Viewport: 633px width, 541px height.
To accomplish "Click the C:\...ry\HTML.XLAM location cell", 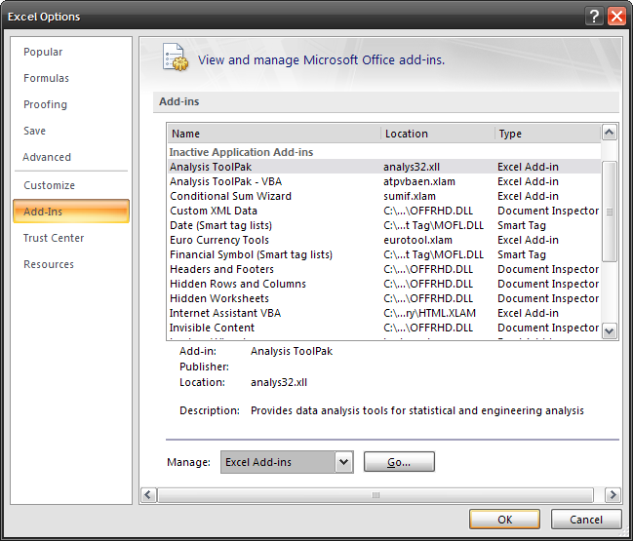I will [x=429, y=313].
